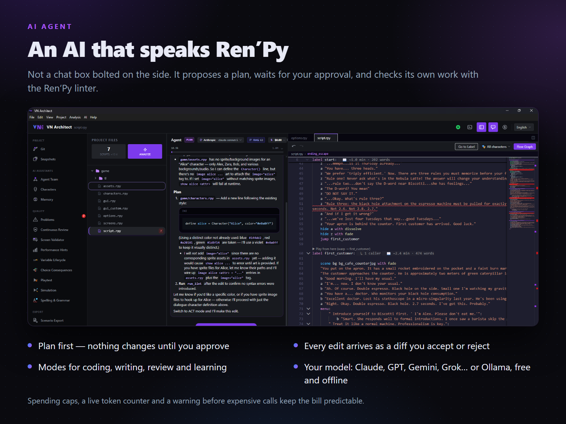
Task: Collapse the label first_customer fold chevron
Action: [x=308, y=253]
